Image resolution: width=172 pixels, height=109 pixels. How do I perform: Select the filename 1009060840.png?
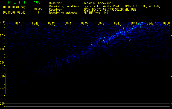(x=14, y=7)
